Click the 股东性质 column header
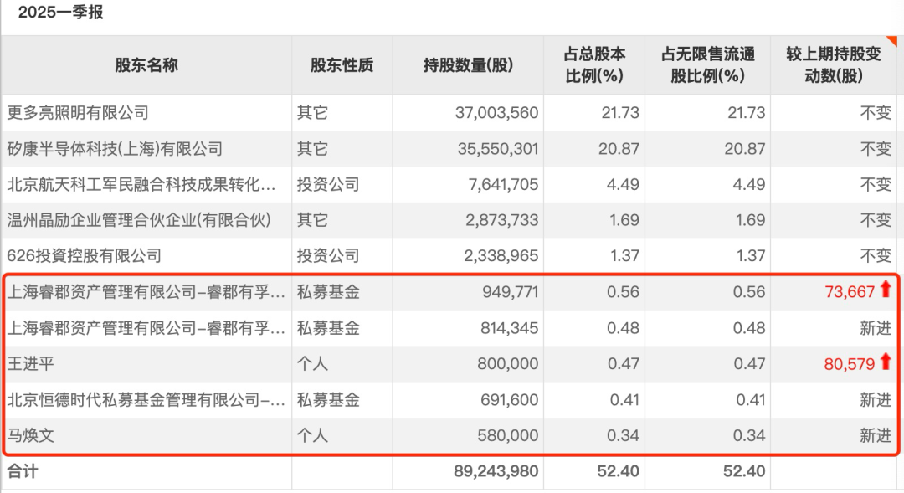The image size is (904, 493). tap(342, 65)
